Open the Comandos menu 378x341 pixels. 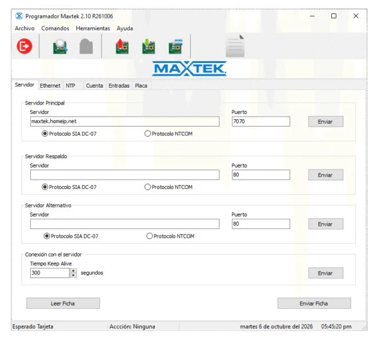(55, 28)
